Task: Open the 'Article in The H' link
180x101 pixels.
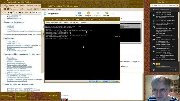Action: click(x=12, y=42)
